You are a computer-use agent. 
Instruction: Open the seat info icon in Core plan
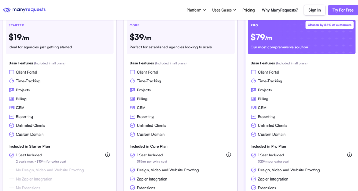pos(229,155)
